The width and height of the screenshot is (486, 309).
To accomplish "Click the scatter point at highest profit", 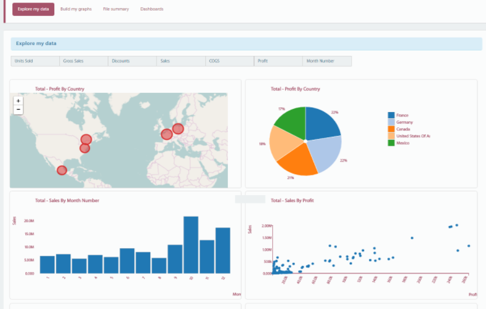I will pyautogui.click(x=469, y=246).
